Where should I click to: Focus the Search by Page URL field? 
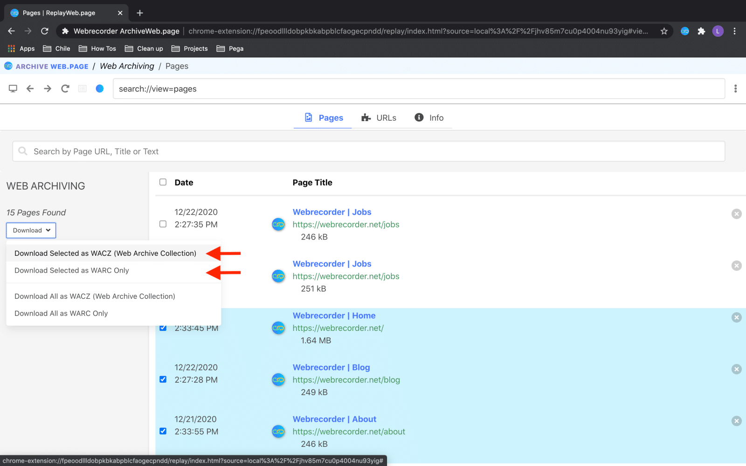point(369,151)
